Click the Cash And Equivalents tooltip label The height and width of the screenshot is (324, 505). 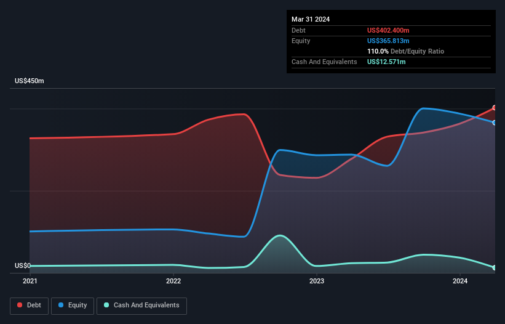324,62
